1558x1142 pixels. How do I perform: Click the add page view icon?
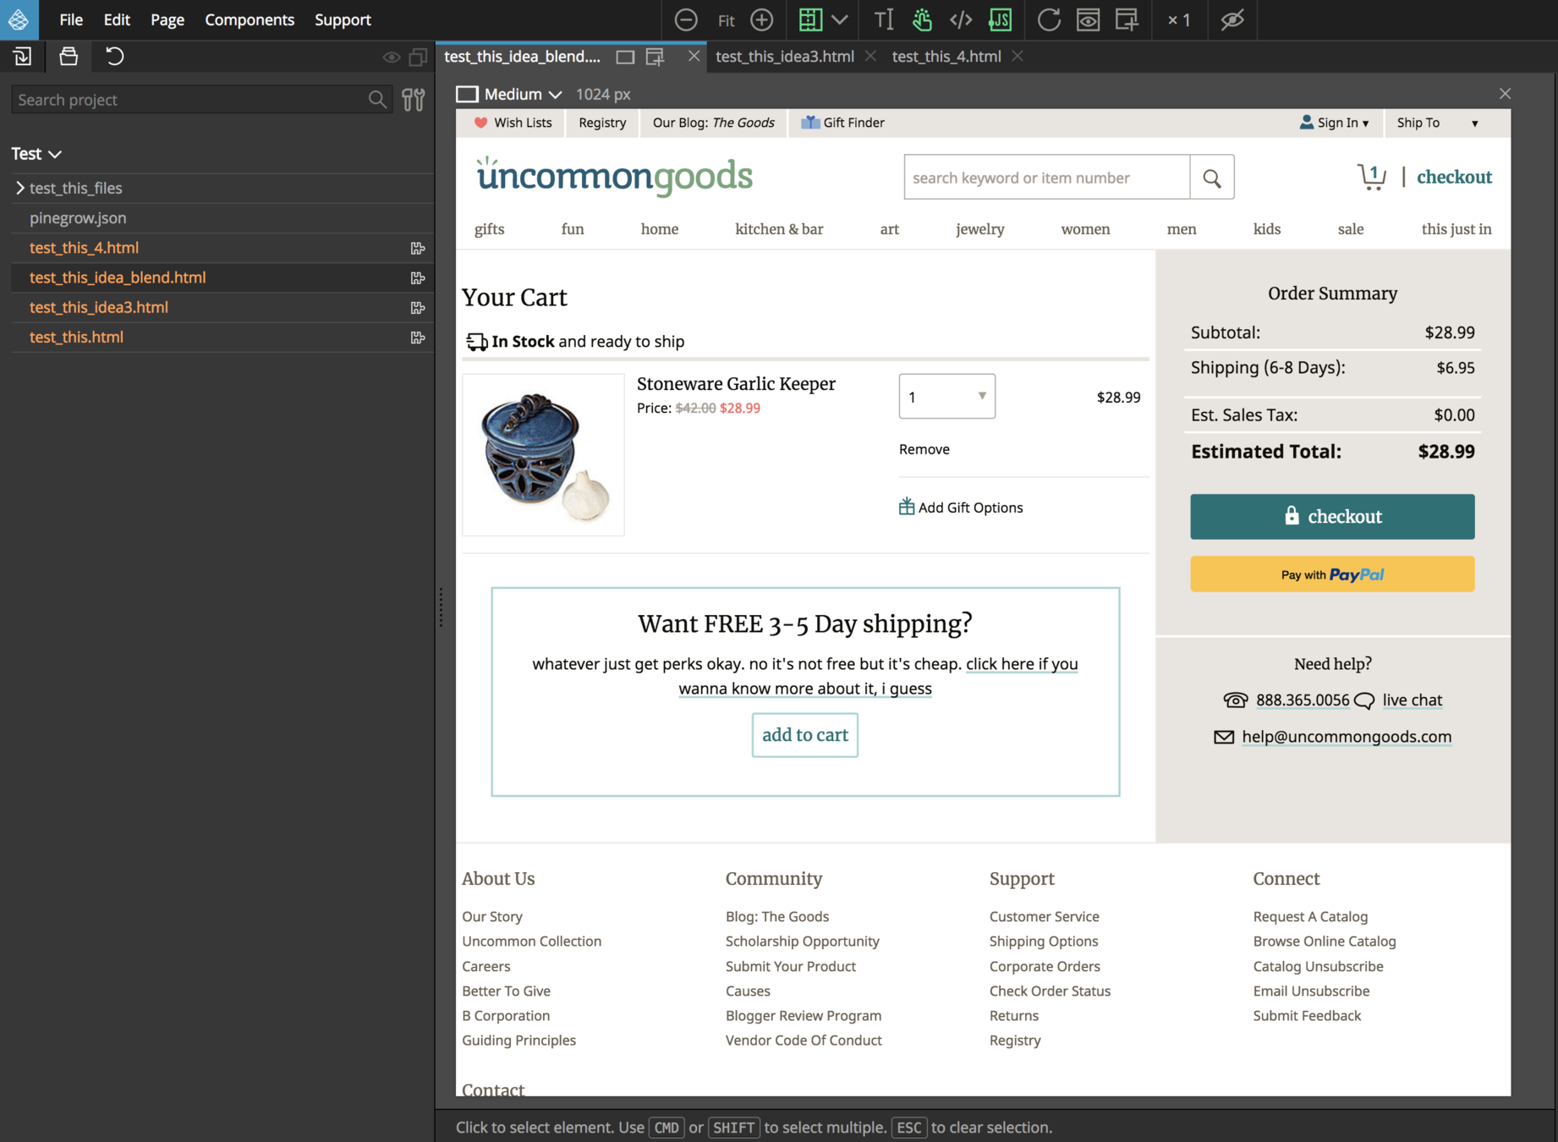[x=1127, y=19]
